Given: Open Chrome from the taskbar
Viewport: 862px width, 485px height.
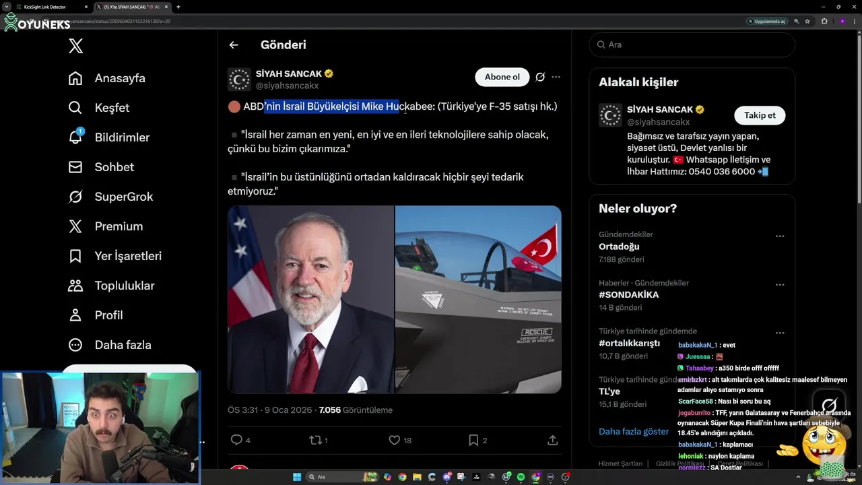Looking at the screenshot, I should tap(403, 477).
